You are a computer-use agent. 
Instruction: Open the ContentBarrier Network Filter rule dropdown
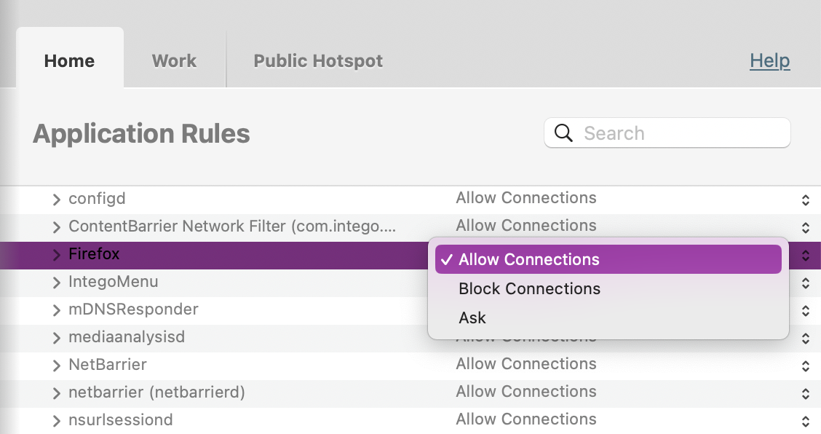[x=805, y=227]
